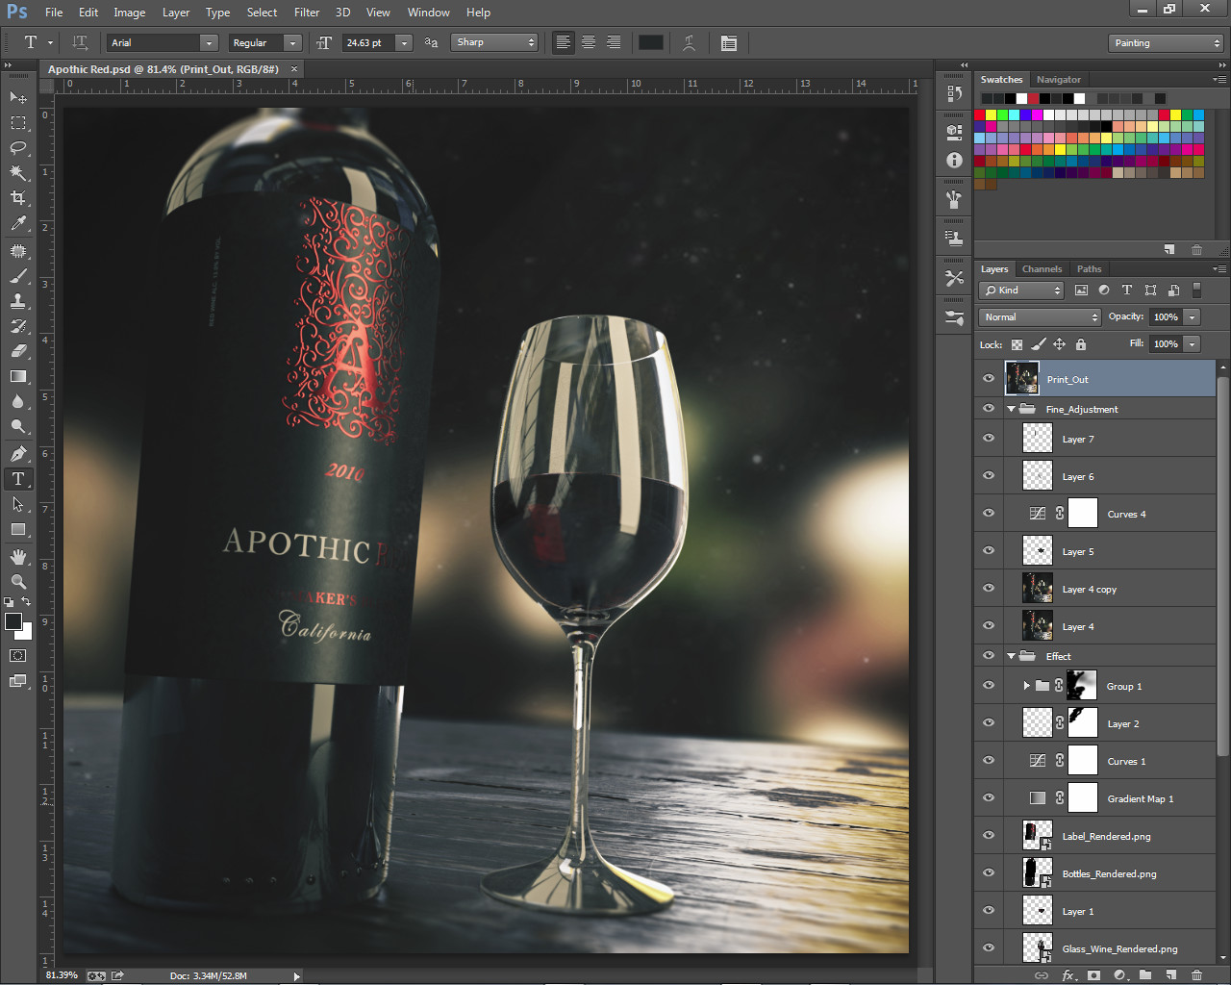1231x985 pixels.
Task: Open the font size dropdown
Action: coord(404,42)
